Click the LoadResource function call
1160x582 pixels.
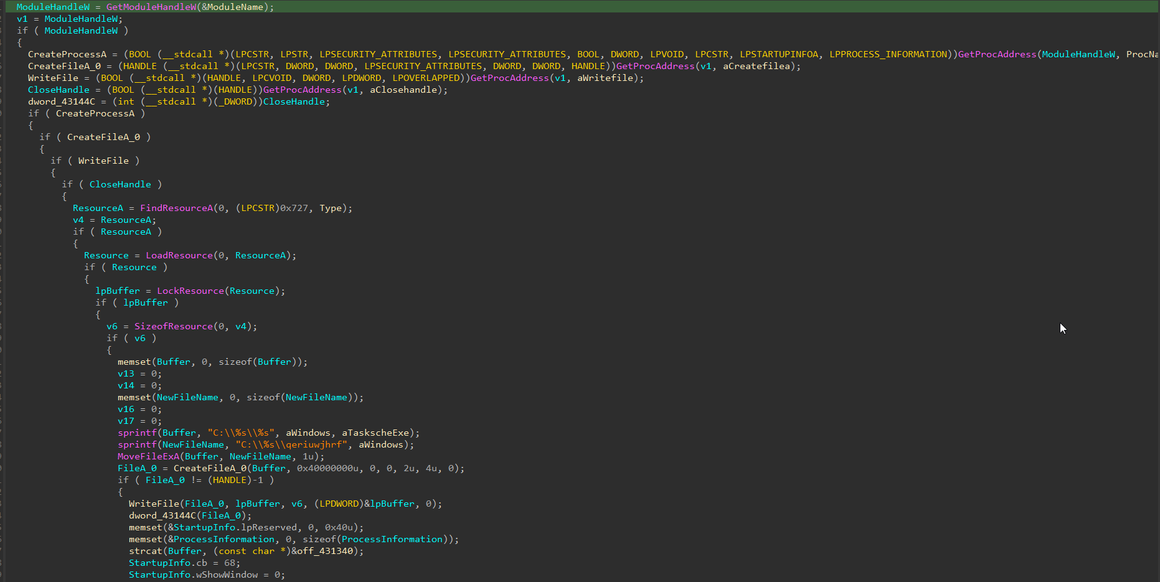(x=179, y=255)
